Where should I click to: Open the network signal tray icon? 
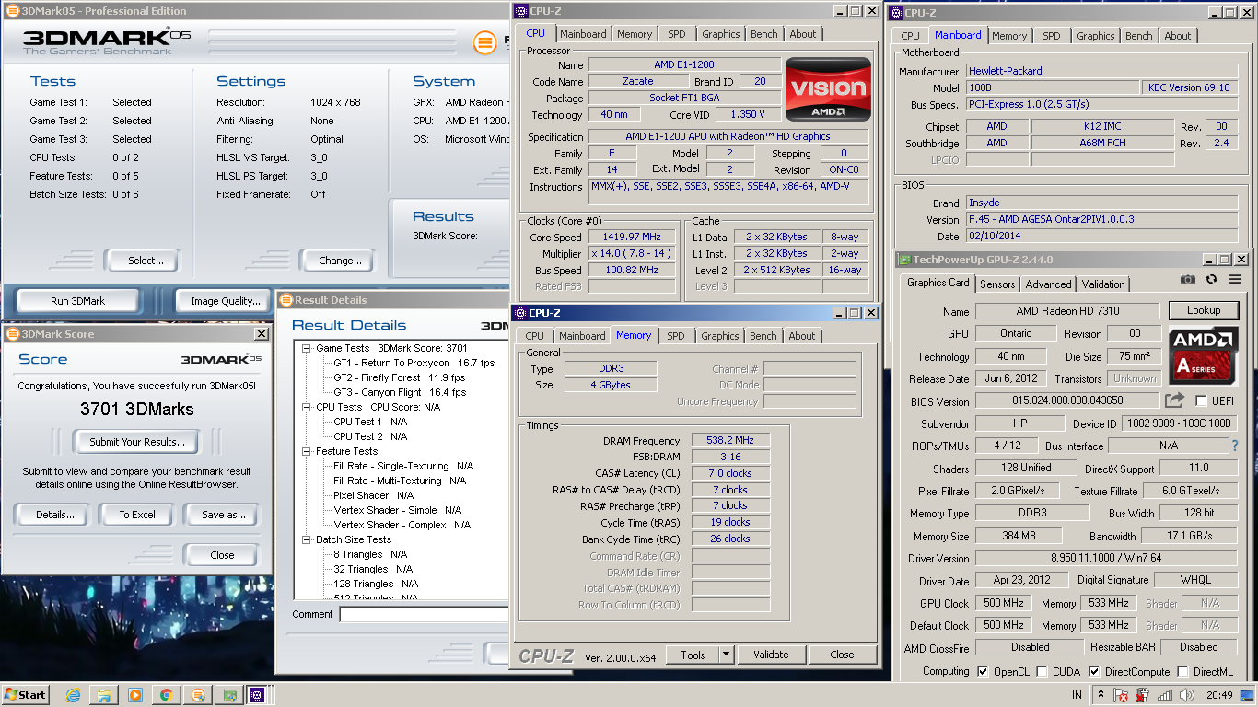pyautogui.click(x=1165, y=695)
